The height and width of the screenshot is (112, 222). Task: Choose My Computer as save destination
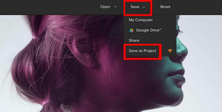click(x=141, y=20)
